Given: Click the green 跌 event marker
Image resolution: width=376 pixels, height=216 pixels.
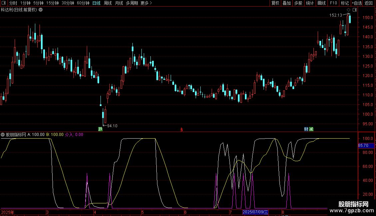Looking at the screenshot, I should pyautogui.click(x=100, y=129).
